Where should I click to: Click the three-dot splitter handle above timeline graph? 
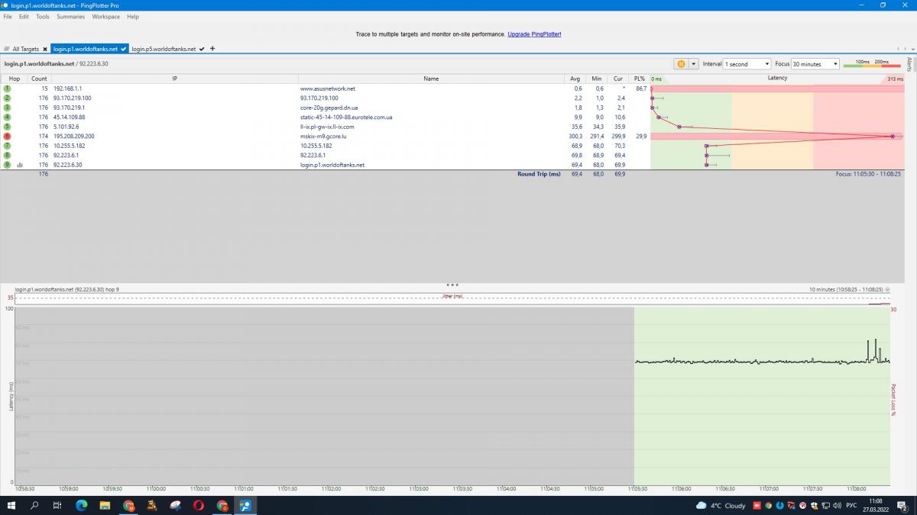click(x=452, y=285)
